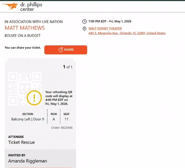
Task: Click the 'INVITED BY' label
Action: pyautogui.click(x=17, y=155)
